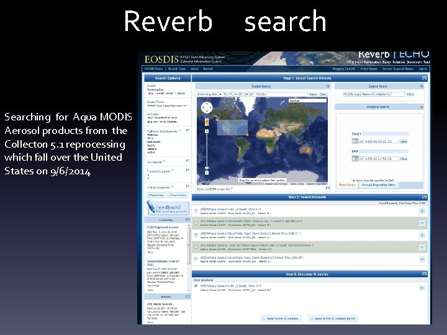Switch to the Date Range tab
The image size is (447, 335).
coord(347,185)
